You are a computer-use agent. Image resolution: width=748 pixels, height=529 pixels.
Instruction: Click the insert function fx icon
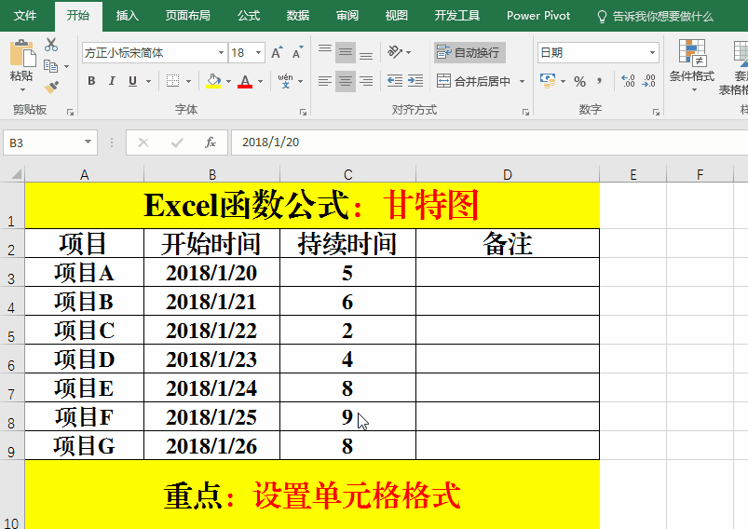pyautogui.click(x=211, y=142)
